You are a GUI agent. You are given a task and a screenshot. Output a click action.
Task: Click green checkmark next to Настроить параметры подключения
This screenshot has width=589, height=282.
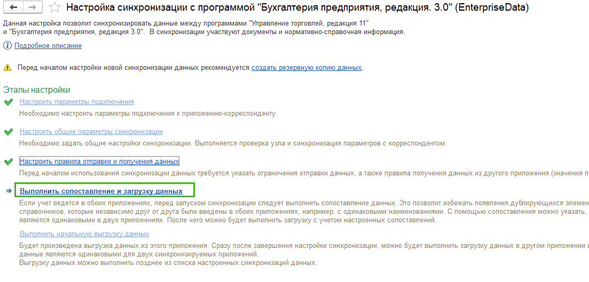tap(8, 102)
